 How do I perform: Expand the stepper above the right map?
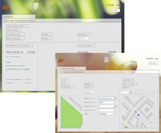click(x=130, y=93)
